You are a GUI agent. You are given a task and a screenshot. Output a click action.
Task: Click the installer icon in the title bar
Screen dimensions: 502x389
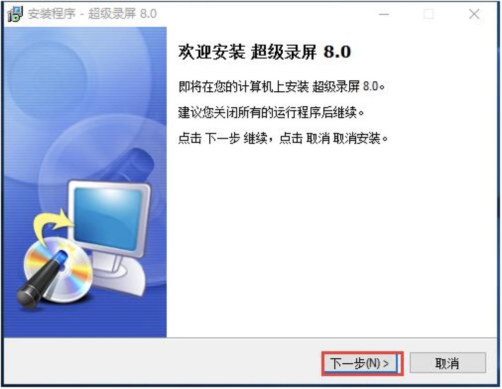(x=15, y=14)
